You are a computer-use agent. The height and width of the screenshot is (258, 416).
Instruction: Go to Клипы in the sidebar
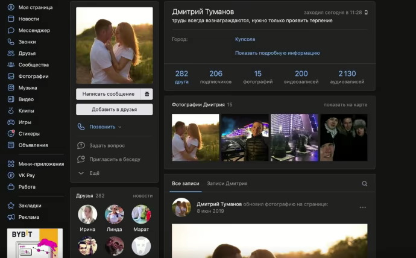point(26,111)
